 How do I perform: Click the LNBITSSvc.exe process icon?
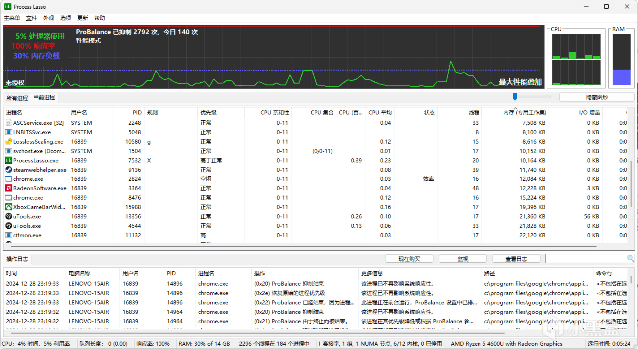pos(9,132)
